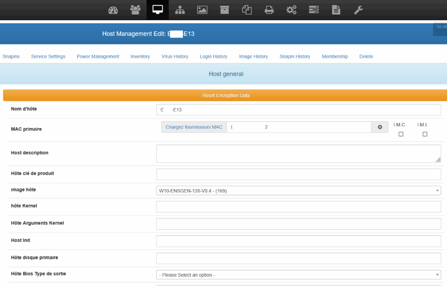Open the Users management icon

click(x=135, y=10)
